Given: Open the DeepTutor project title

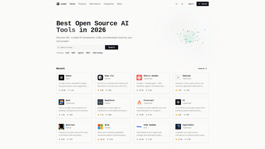Looking at the screenshot, I should coord(110,100).
